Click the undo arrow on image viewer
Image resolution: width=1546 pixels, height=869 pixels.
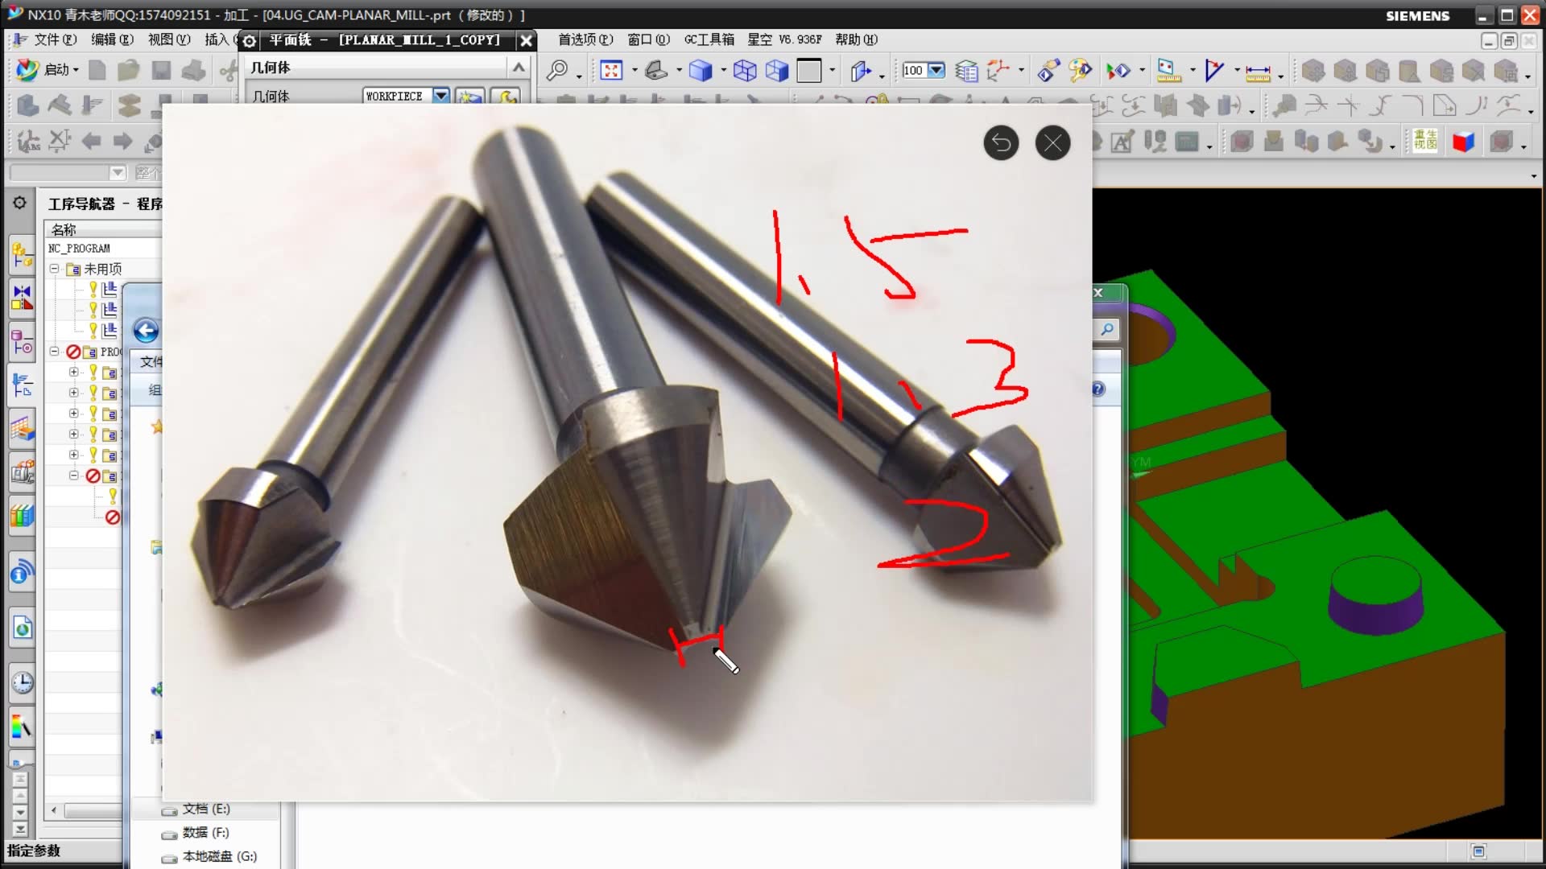pos(1001,143)
